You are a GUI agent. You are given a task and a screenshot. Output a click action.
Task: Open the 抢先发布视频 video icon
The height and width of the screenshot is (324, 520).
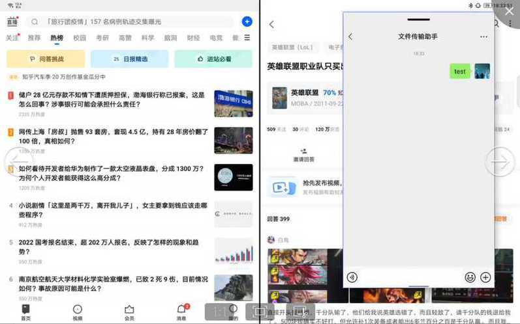[282, 187]
